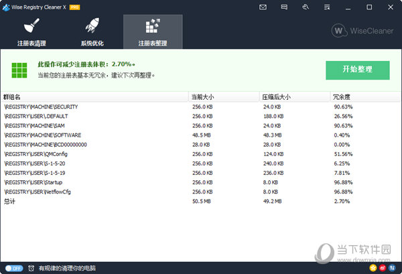Click the Wise Registry Cleaner app icon
The width and height of the screenshot is (402, 274).
7,7
